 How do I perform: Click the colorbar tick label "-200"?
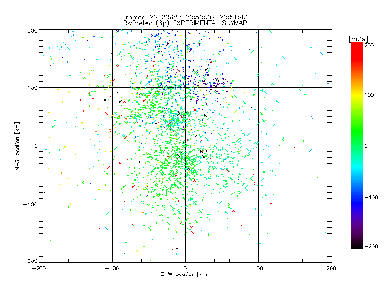click(371, 246)
